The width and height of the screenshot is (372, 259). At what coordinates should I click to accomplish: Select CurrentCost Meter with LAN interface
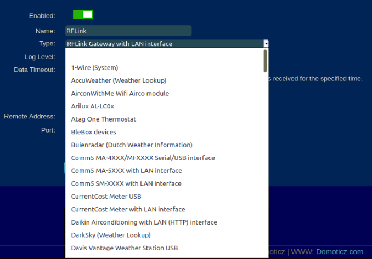click(167, 209)
